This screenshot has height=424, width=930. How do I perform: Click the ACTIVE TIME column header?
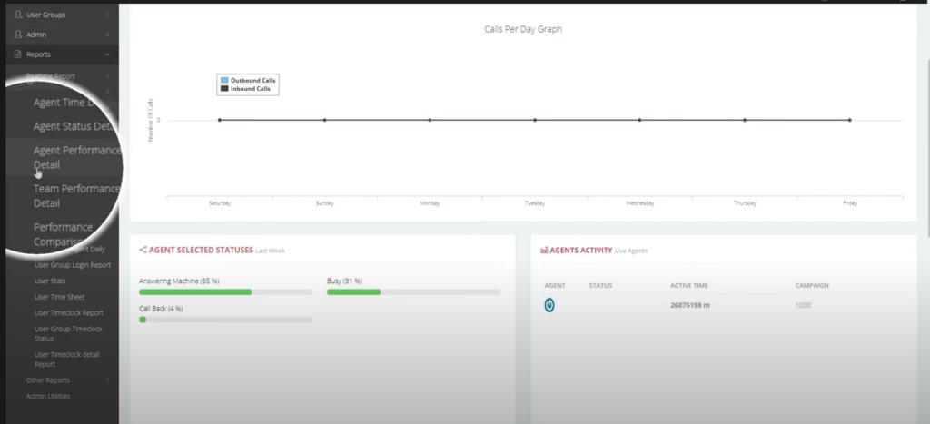(689, 285)
